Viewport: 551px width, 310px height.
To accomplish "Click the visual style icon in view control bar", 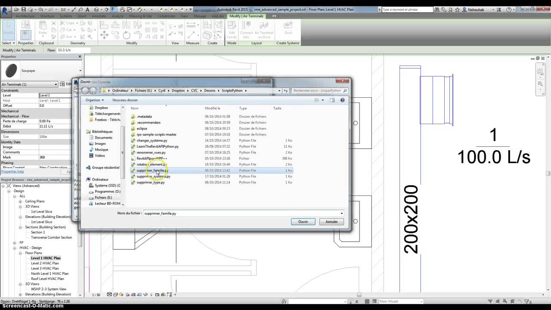I will [116, 294].
